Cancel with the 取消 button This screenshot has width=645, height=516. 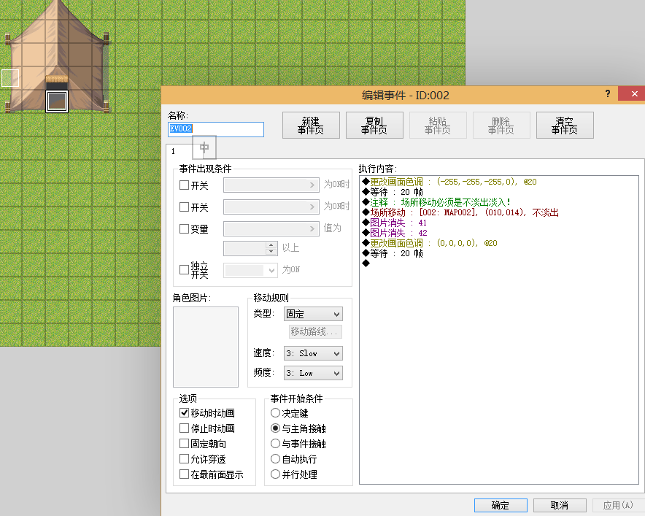560,505
